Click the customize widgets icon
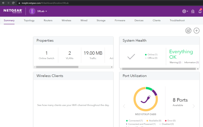This screenshot has height=127, width=203. (x=188, y=31)
